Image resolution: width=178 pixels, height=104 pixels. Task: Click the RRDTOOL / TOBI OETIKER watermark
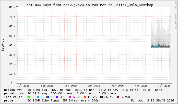tap(176, 15)
